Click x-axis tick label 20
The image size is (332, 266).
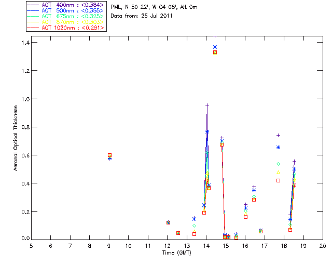pyautogui.click(x=323, y=246)
